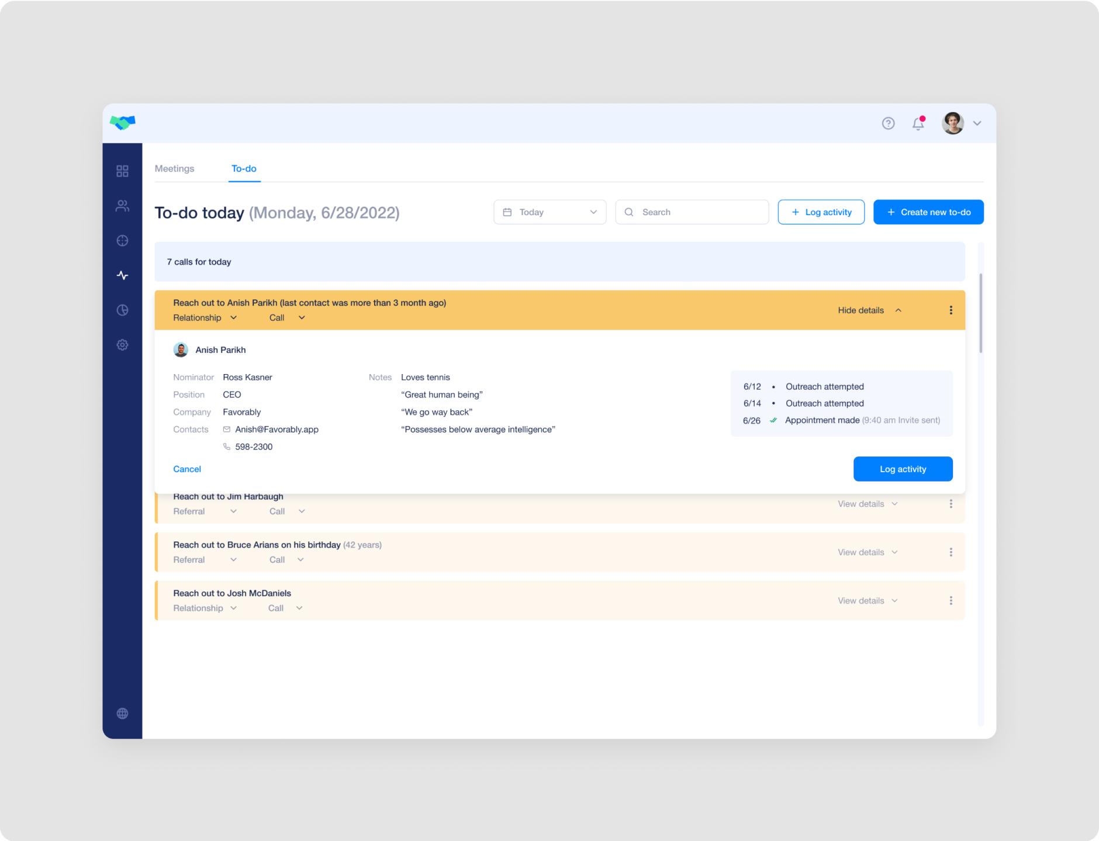Select the activity pulse icon in sidebar
Viewport: 1099px width, 841px height.
[x=122, y=275]
